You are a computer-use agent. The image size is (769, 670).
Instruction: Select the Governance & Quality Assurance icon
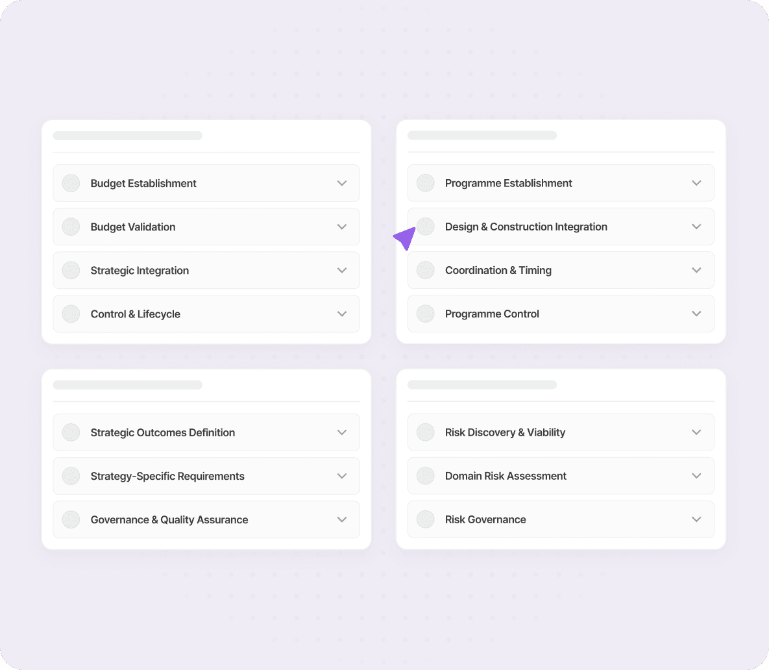coord(71,519)
